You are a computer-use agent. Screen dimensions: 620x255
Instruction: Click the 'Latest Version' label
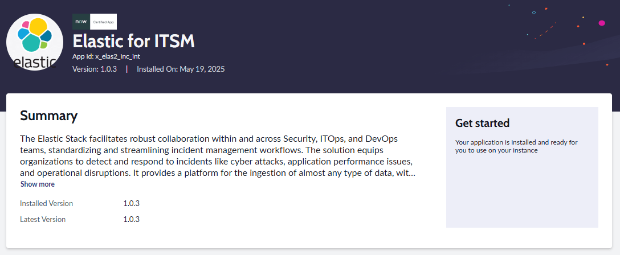[x=43, y=220]
